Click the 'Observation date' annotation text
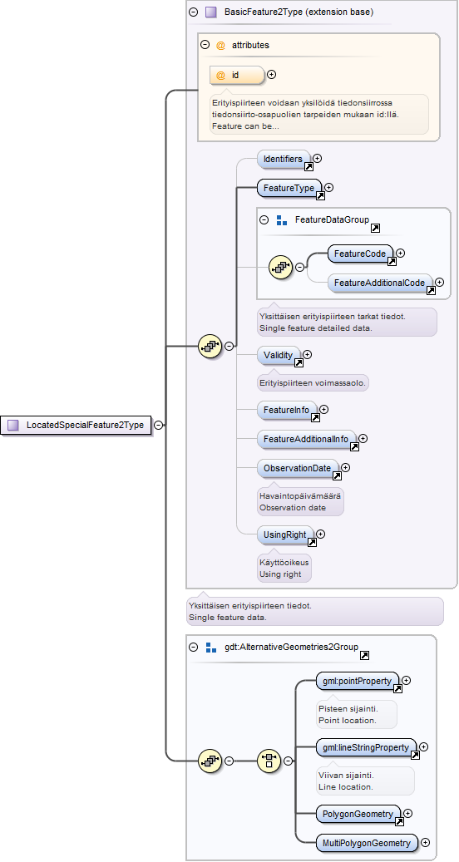 (x=293, y=507)
